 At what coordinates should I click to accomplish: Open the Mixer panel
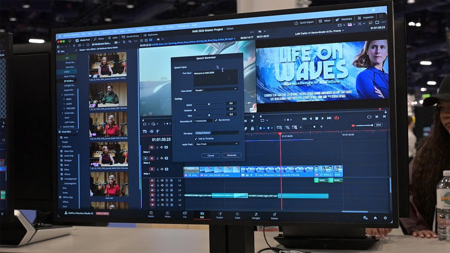click(324, 21)
